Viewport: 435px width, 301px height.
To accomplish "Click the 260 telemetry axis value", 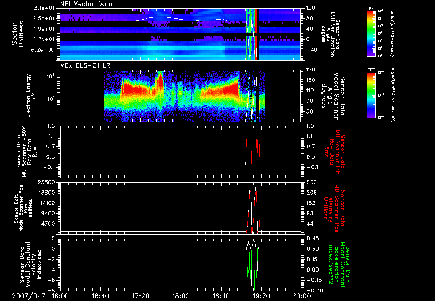I will [311, 182].
